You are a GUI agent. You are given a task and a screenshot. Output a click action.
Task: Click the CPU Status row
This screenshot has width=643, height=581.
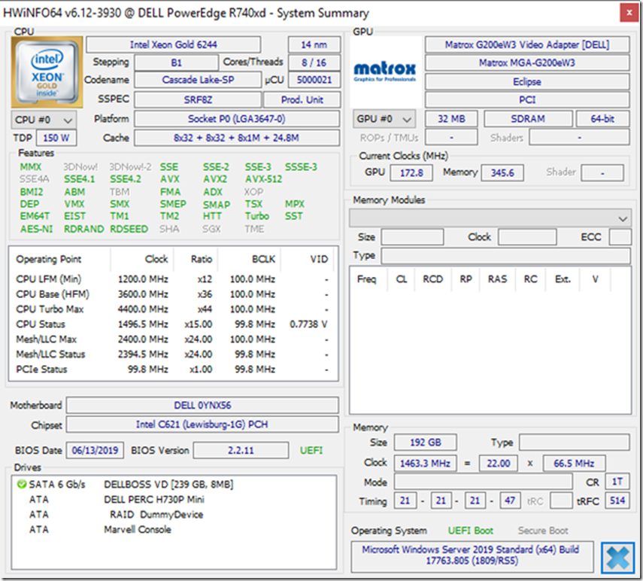[x=173, y=324]
